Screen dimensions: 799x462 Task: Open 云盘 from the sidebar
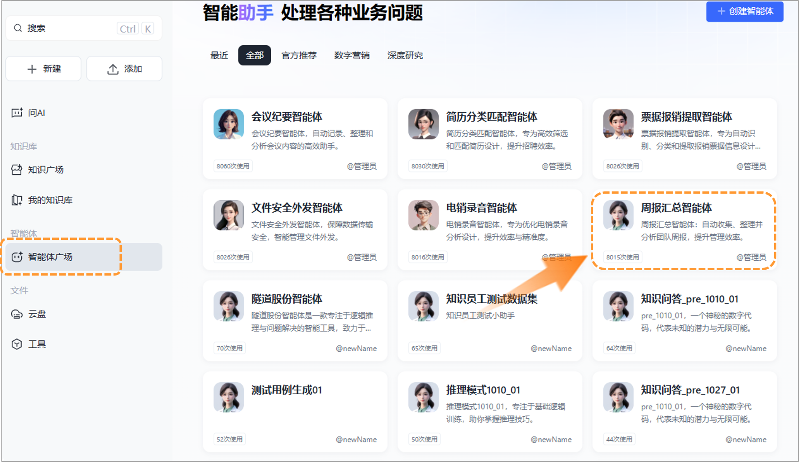click(36, 314)
